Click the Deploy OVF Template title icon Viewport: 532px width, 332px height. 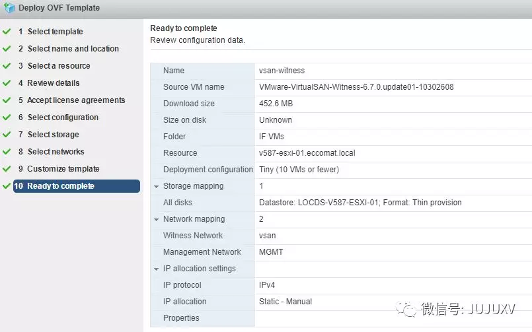(9, 8)
